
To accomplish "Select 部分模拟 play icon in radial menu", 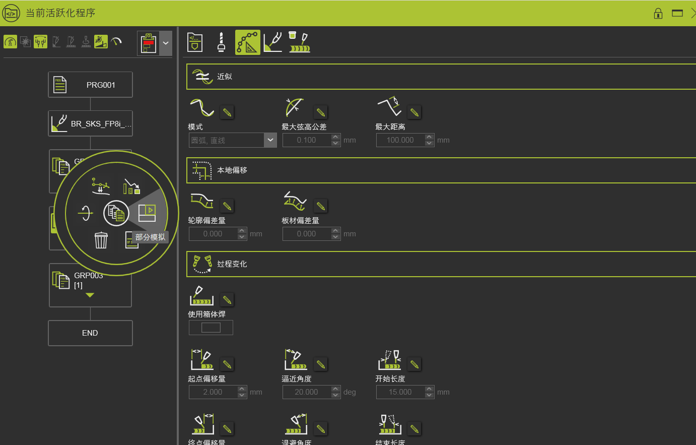I will tap(147, 213).
